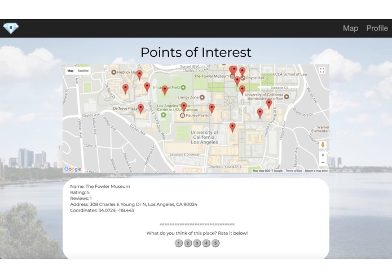Select the Coordinates 34.0729, -118.443 text
392x278 pixels.
(102, 210)
